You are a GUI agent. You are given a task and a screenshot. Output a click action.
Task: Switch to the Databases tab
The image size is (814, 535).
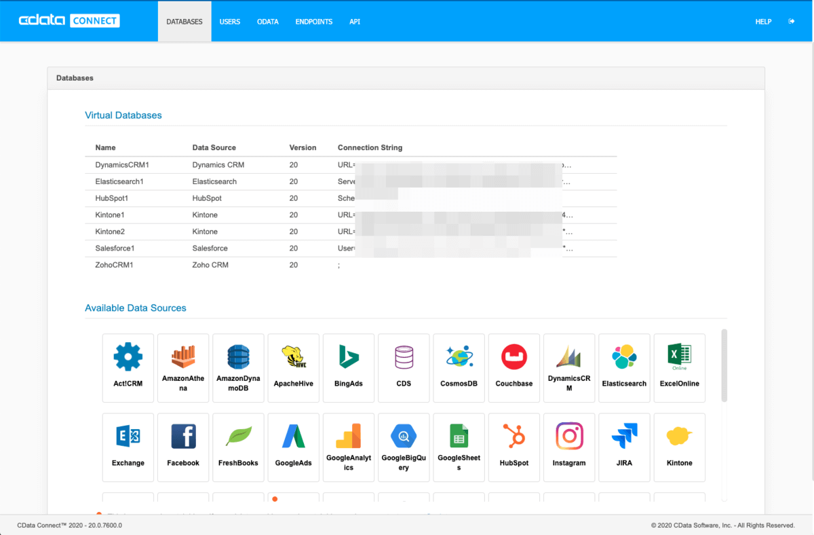point(185,22)
